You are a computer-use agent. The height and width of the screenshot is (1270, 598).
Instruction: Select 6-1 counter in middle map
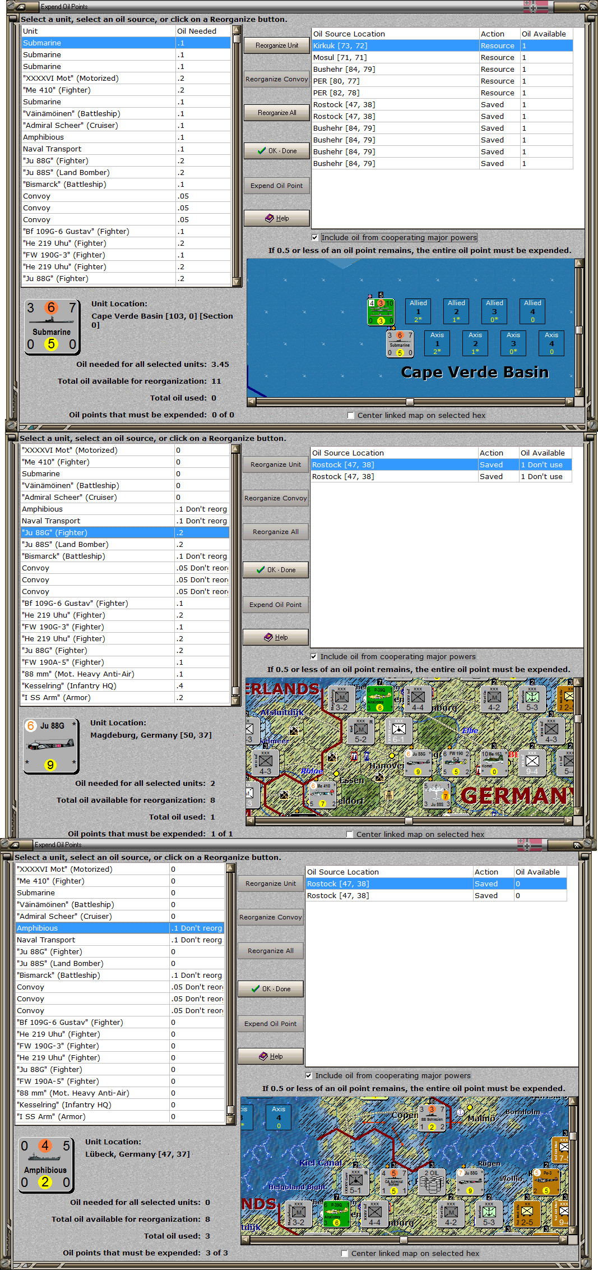[x=398, y=730]
